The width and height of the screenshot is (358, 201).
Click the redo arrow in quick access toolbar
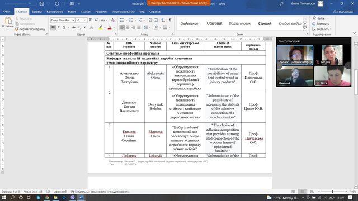[x=57, y=4]
